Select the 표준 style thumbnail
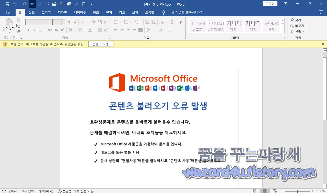The height and width of the screenshot is (193, 327). pos(198,26)
